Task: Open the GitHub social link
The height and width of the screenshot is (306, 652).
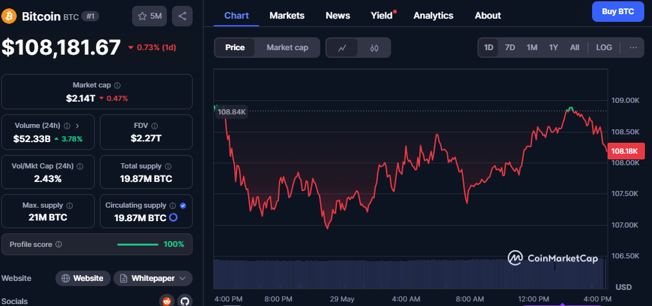Action: click(185, 301)
